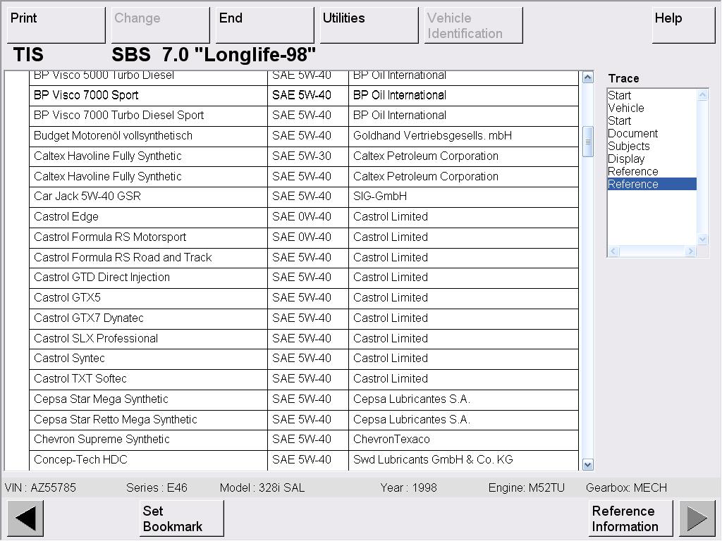Click the SAE 5W-30 viscosity cell
The width and height of the screenshot is (722, 541).
coord(308,156)
